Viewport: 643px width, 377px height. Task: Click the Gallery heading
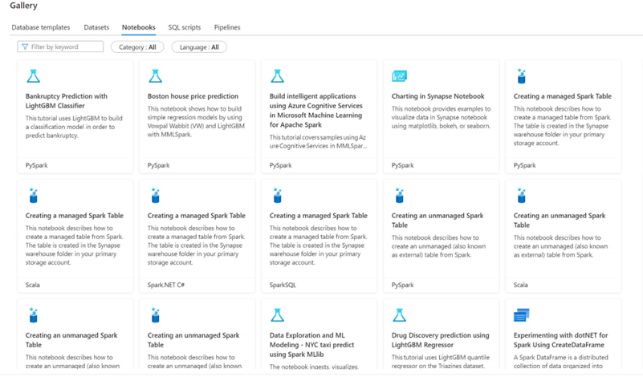coord(24,6)
